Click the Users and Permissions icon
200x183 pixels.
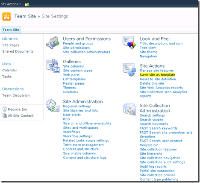pyautogui.click(x=53, y=43)
